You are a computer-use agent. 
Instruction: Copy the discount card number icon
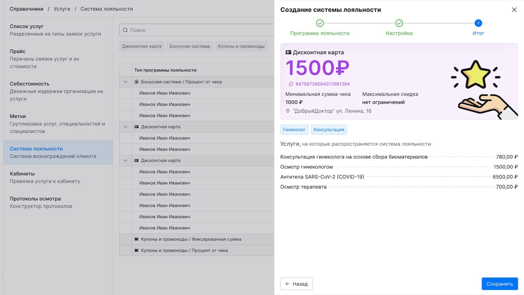[291, 84]
